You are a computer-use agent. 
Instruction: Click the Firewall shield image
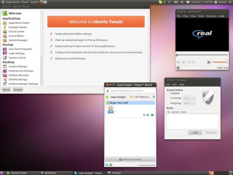pyautogui.click(x=208, y=97)
